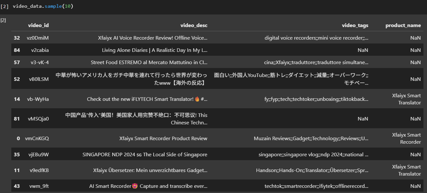Click tags digital voice recorders;;mini voice
Screen dimensions: 427x193
pos(317,38)
